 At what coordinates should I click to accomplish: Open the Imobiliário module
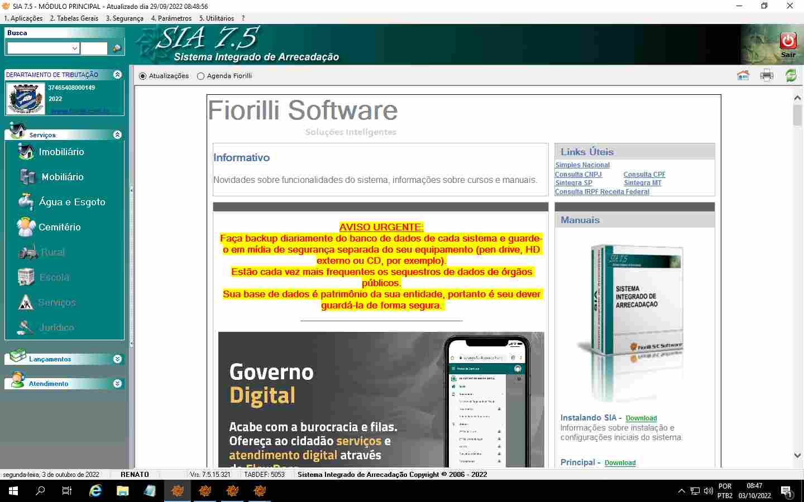pyautogui.click(x=61, y=152)
